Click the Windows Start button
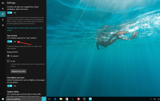This screenshot has height=101, width=160. click(3, 99)
